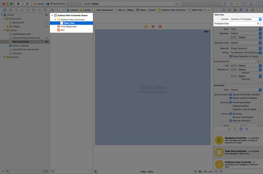This screenshot has width=263, height=174.
Task: Open the Content Dynamic Prototypes dropdown
Action: (x=245, y=19)
